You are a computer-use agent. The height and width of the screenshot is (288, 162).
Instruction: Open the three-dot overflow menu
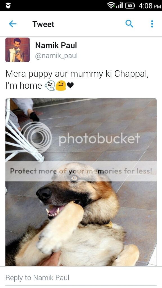(x=152, y=24)
